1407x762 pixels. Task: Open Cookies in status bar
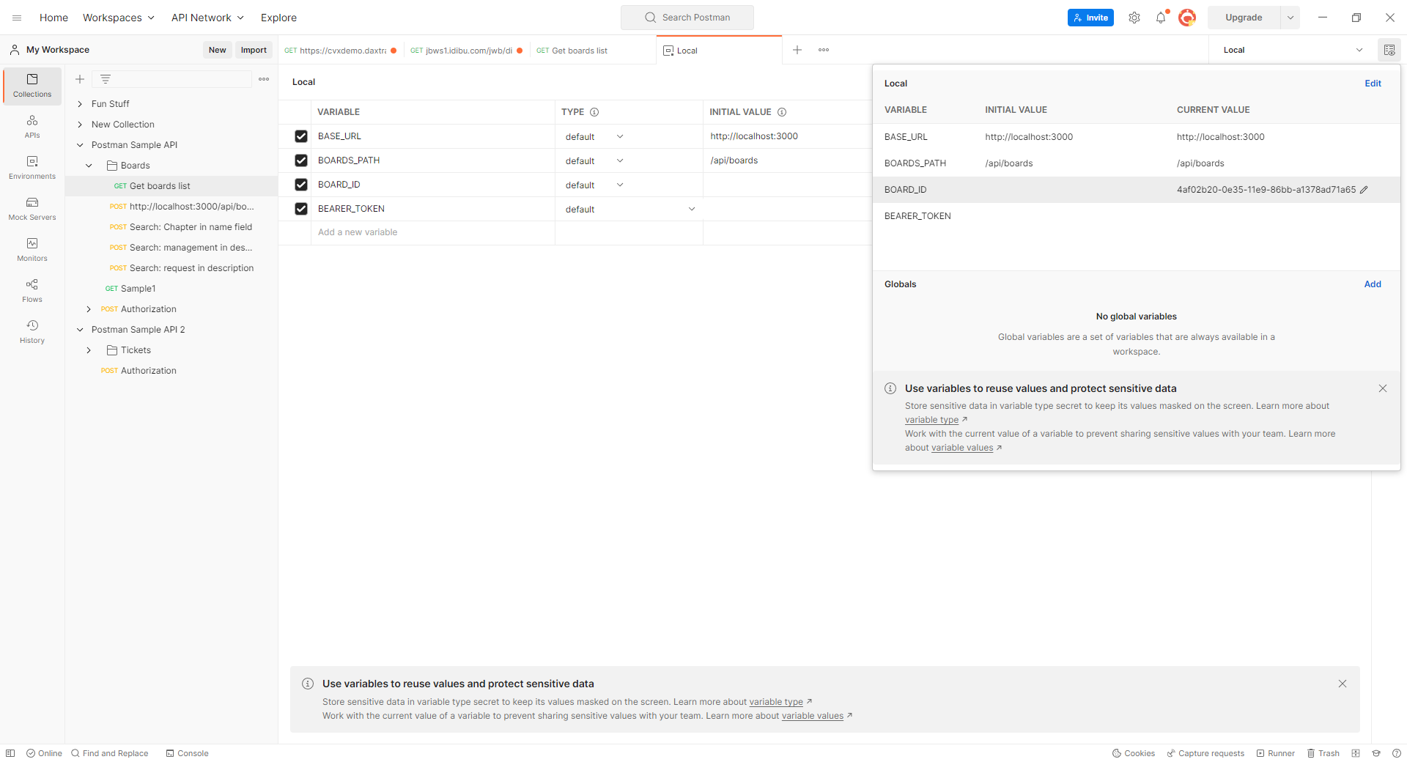[x=1134, y=753]
